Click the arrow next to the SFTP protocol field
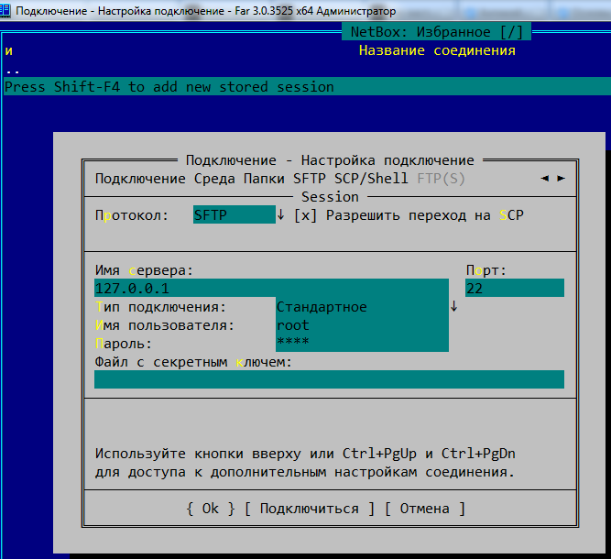 [x=280, y=215]
